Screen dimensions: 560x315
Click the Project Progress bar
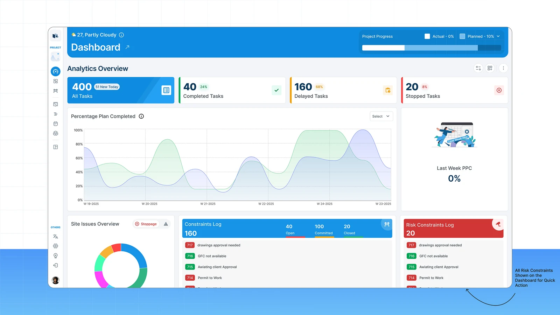432,48
